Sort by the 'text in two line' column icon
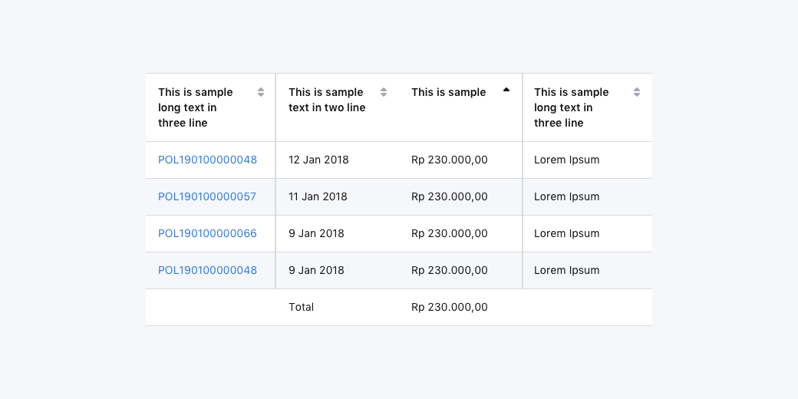The image size is (798, 399). coord(384,92)
